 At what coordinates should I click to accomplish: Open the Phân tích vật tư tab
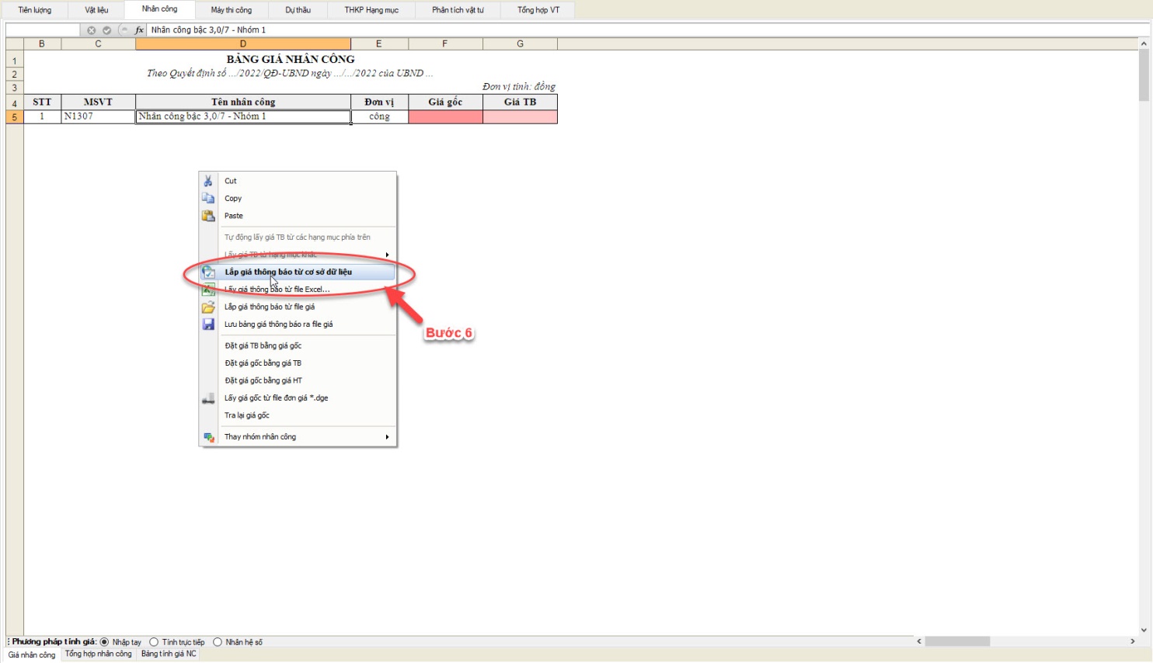(x=458, y=10)
